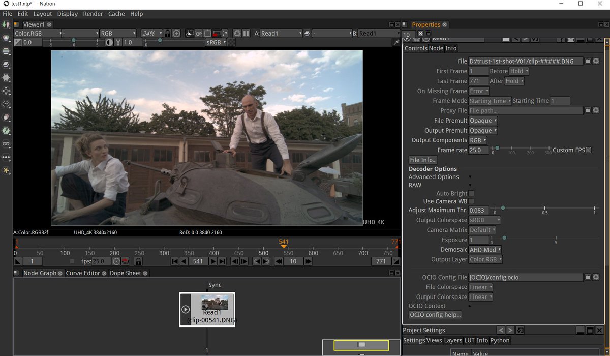Open the Views nodes infinity icon
610x356 pixels.
(x=6, y=144)
